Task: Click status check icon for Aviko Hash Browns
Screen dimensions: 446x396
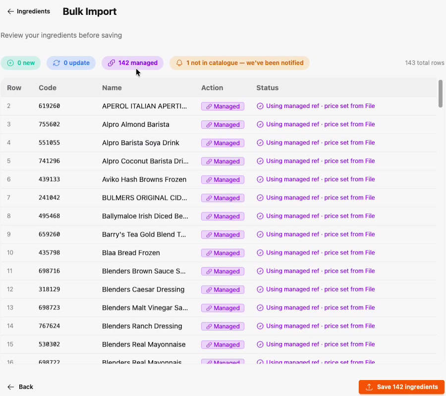Action: pyautogui.click(x=260, y=179)
